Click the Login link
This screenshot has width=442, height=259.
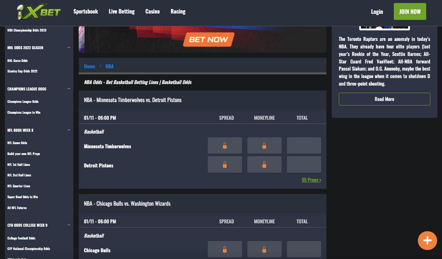coord(377,12)
